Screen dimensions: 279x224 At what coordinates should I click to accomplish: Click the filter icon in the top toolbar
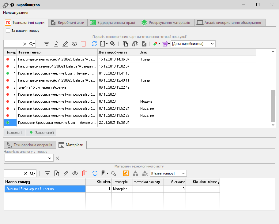(x=47, y=44)
